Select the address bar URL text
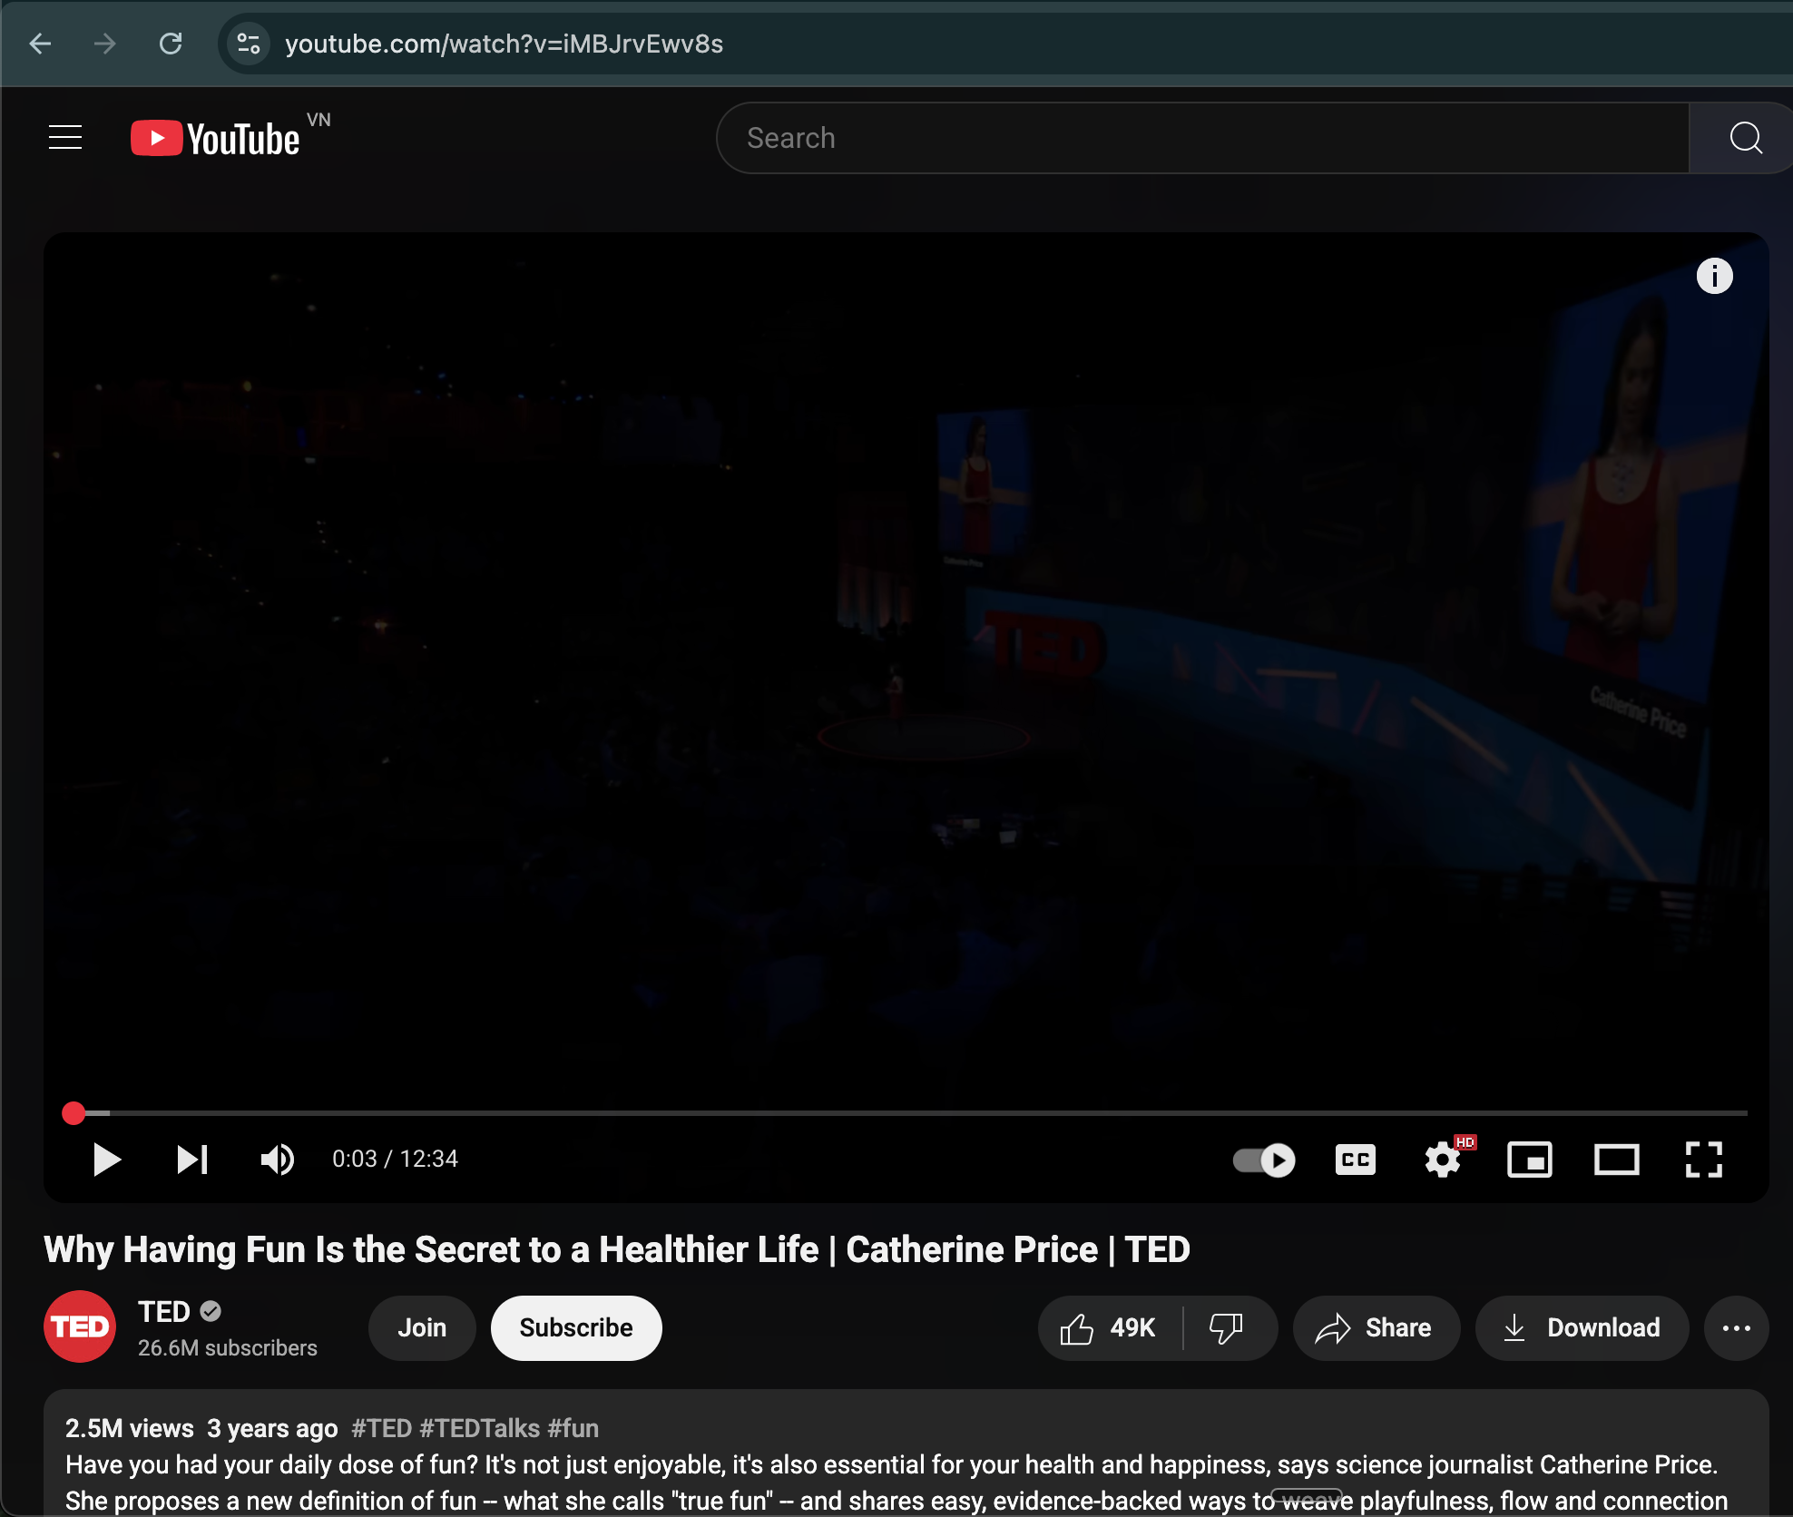 tap(504, 44)
